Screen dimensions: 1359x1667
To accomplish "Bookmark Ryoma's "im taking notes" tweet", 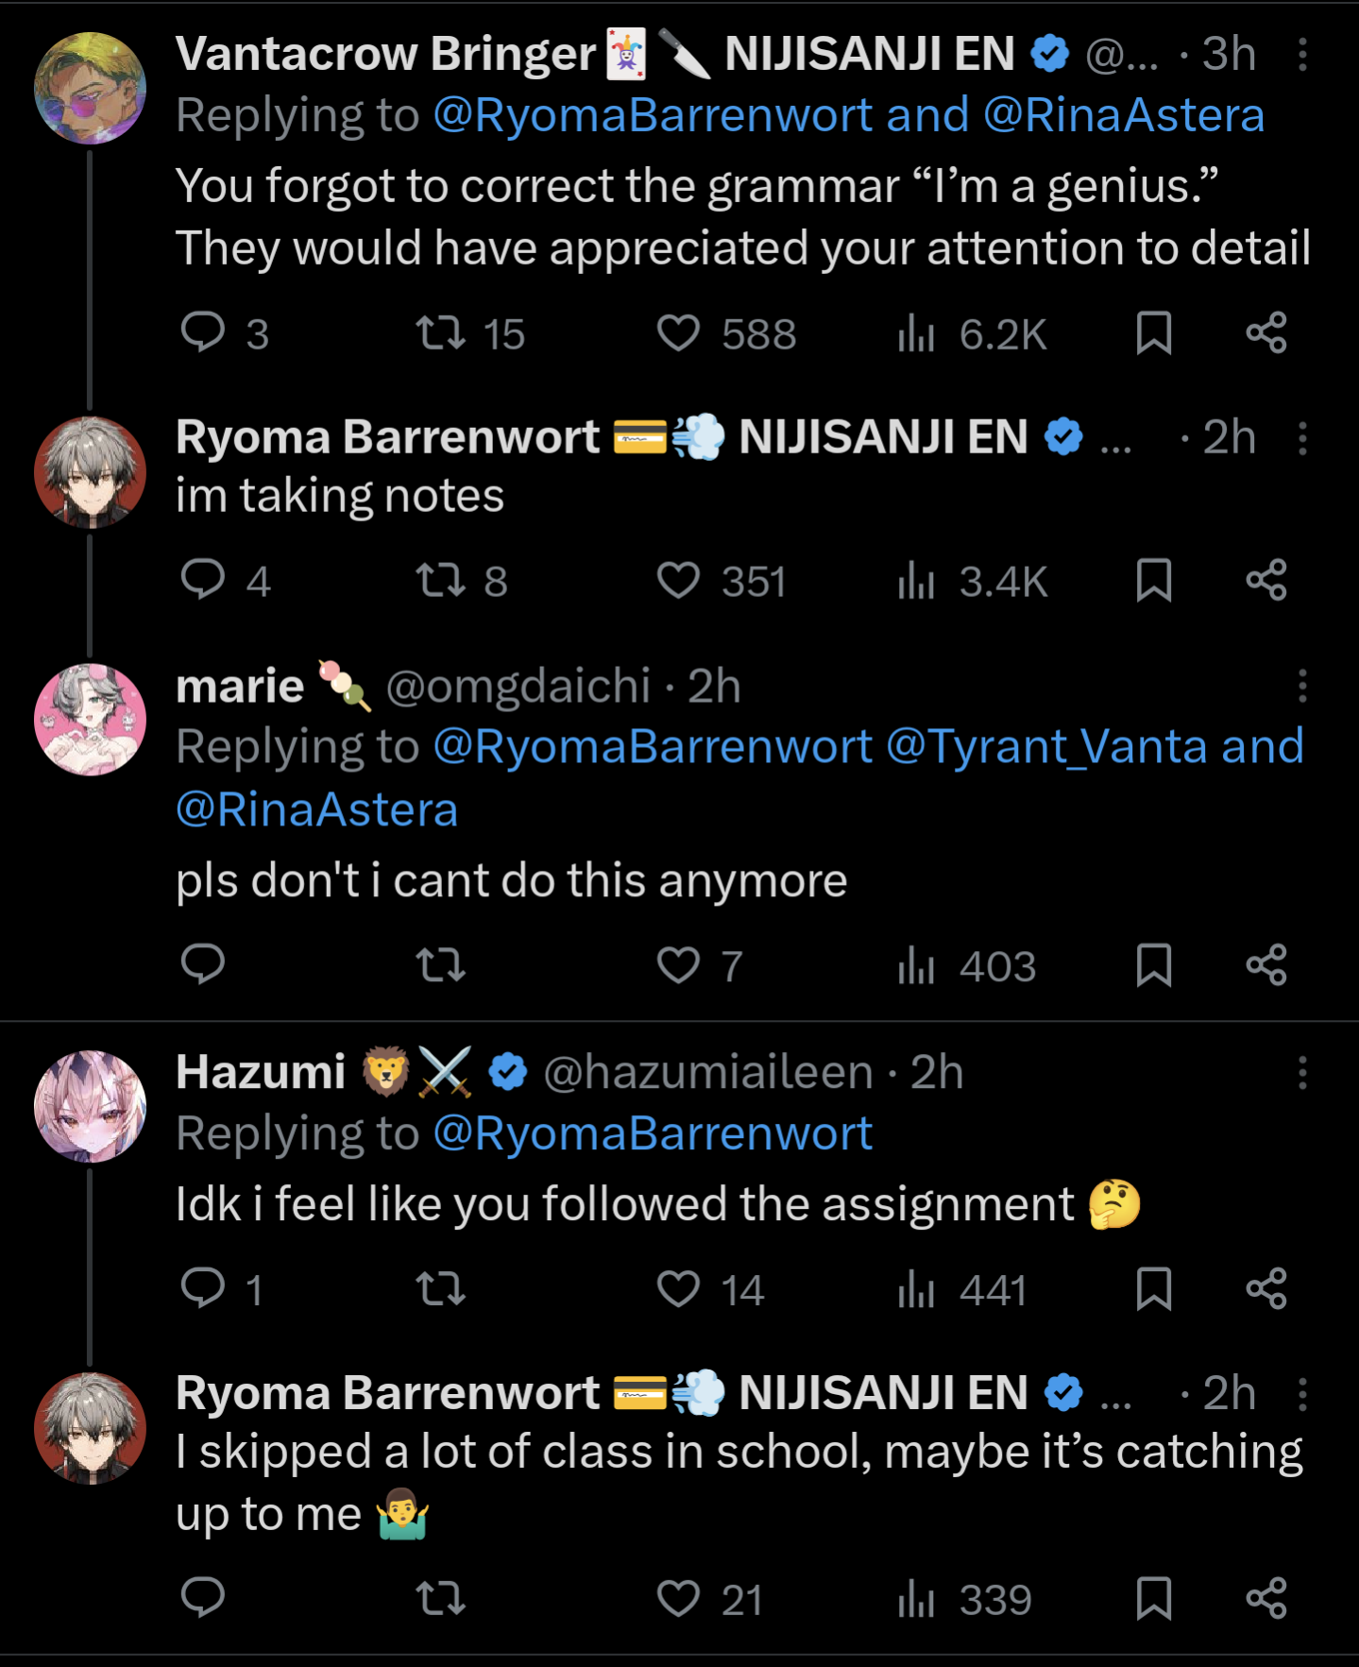I will coord(1153,580).
